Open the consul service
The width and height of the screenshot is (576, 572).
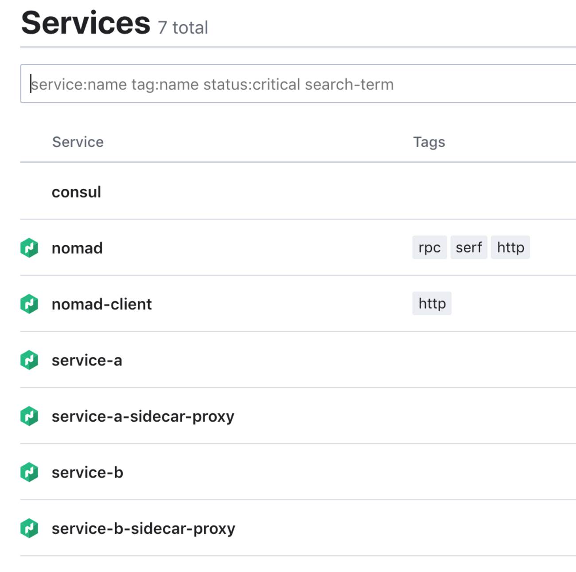point(76,192)
